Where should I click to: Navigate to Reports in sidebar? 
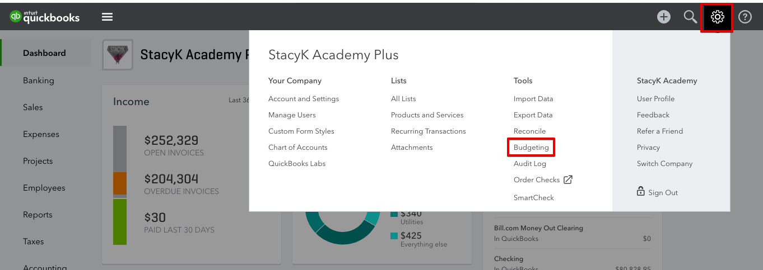pos(38,215)
